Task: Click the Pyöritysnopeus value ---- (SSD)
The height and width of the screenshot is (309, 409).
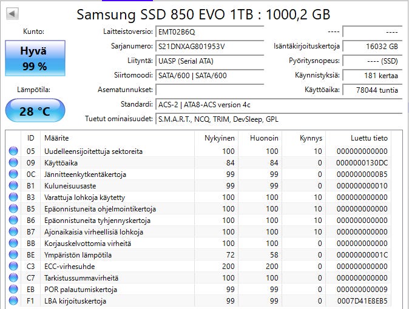Action: click(x=372, y=61)
